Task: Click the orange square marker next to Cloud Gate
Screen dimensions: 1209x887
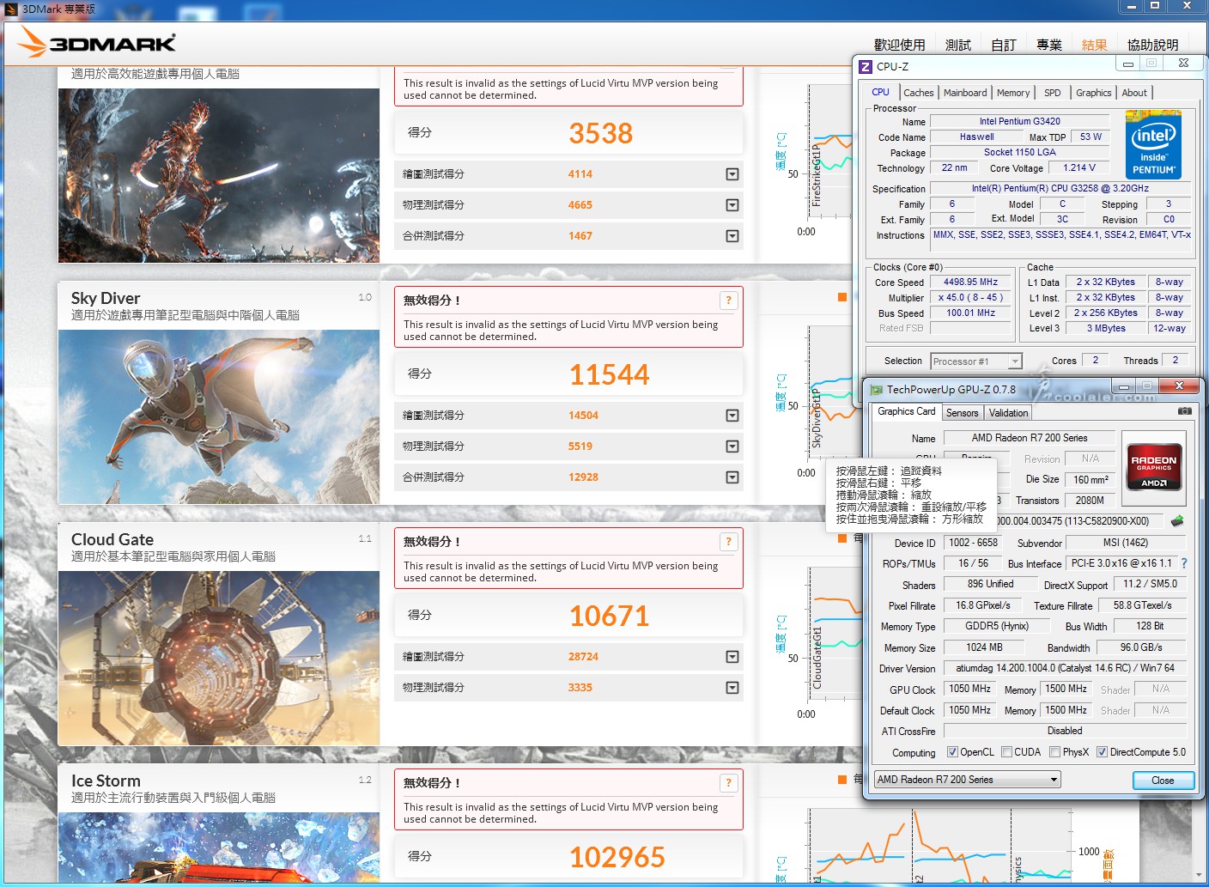Action: [842, 538]
